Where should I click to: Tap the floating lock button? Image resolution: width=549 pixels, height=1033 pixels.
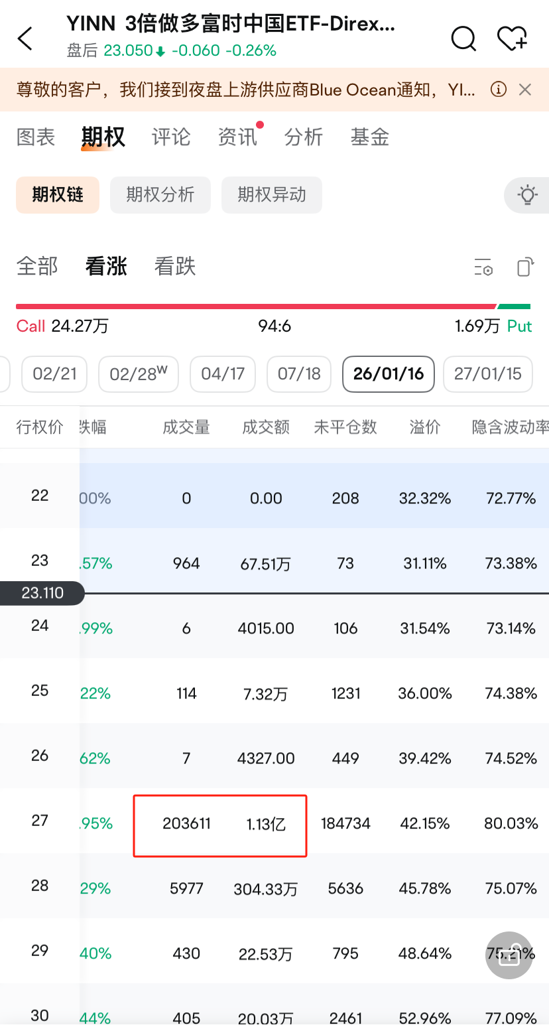(x=509, y=955)
